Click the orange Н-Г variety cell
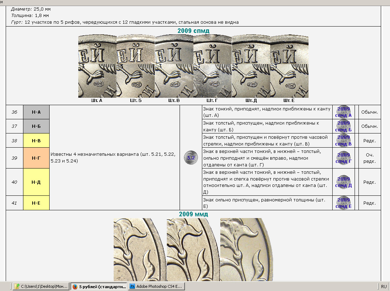This screenshot has width=390, height=291. [x=36, y=158]
